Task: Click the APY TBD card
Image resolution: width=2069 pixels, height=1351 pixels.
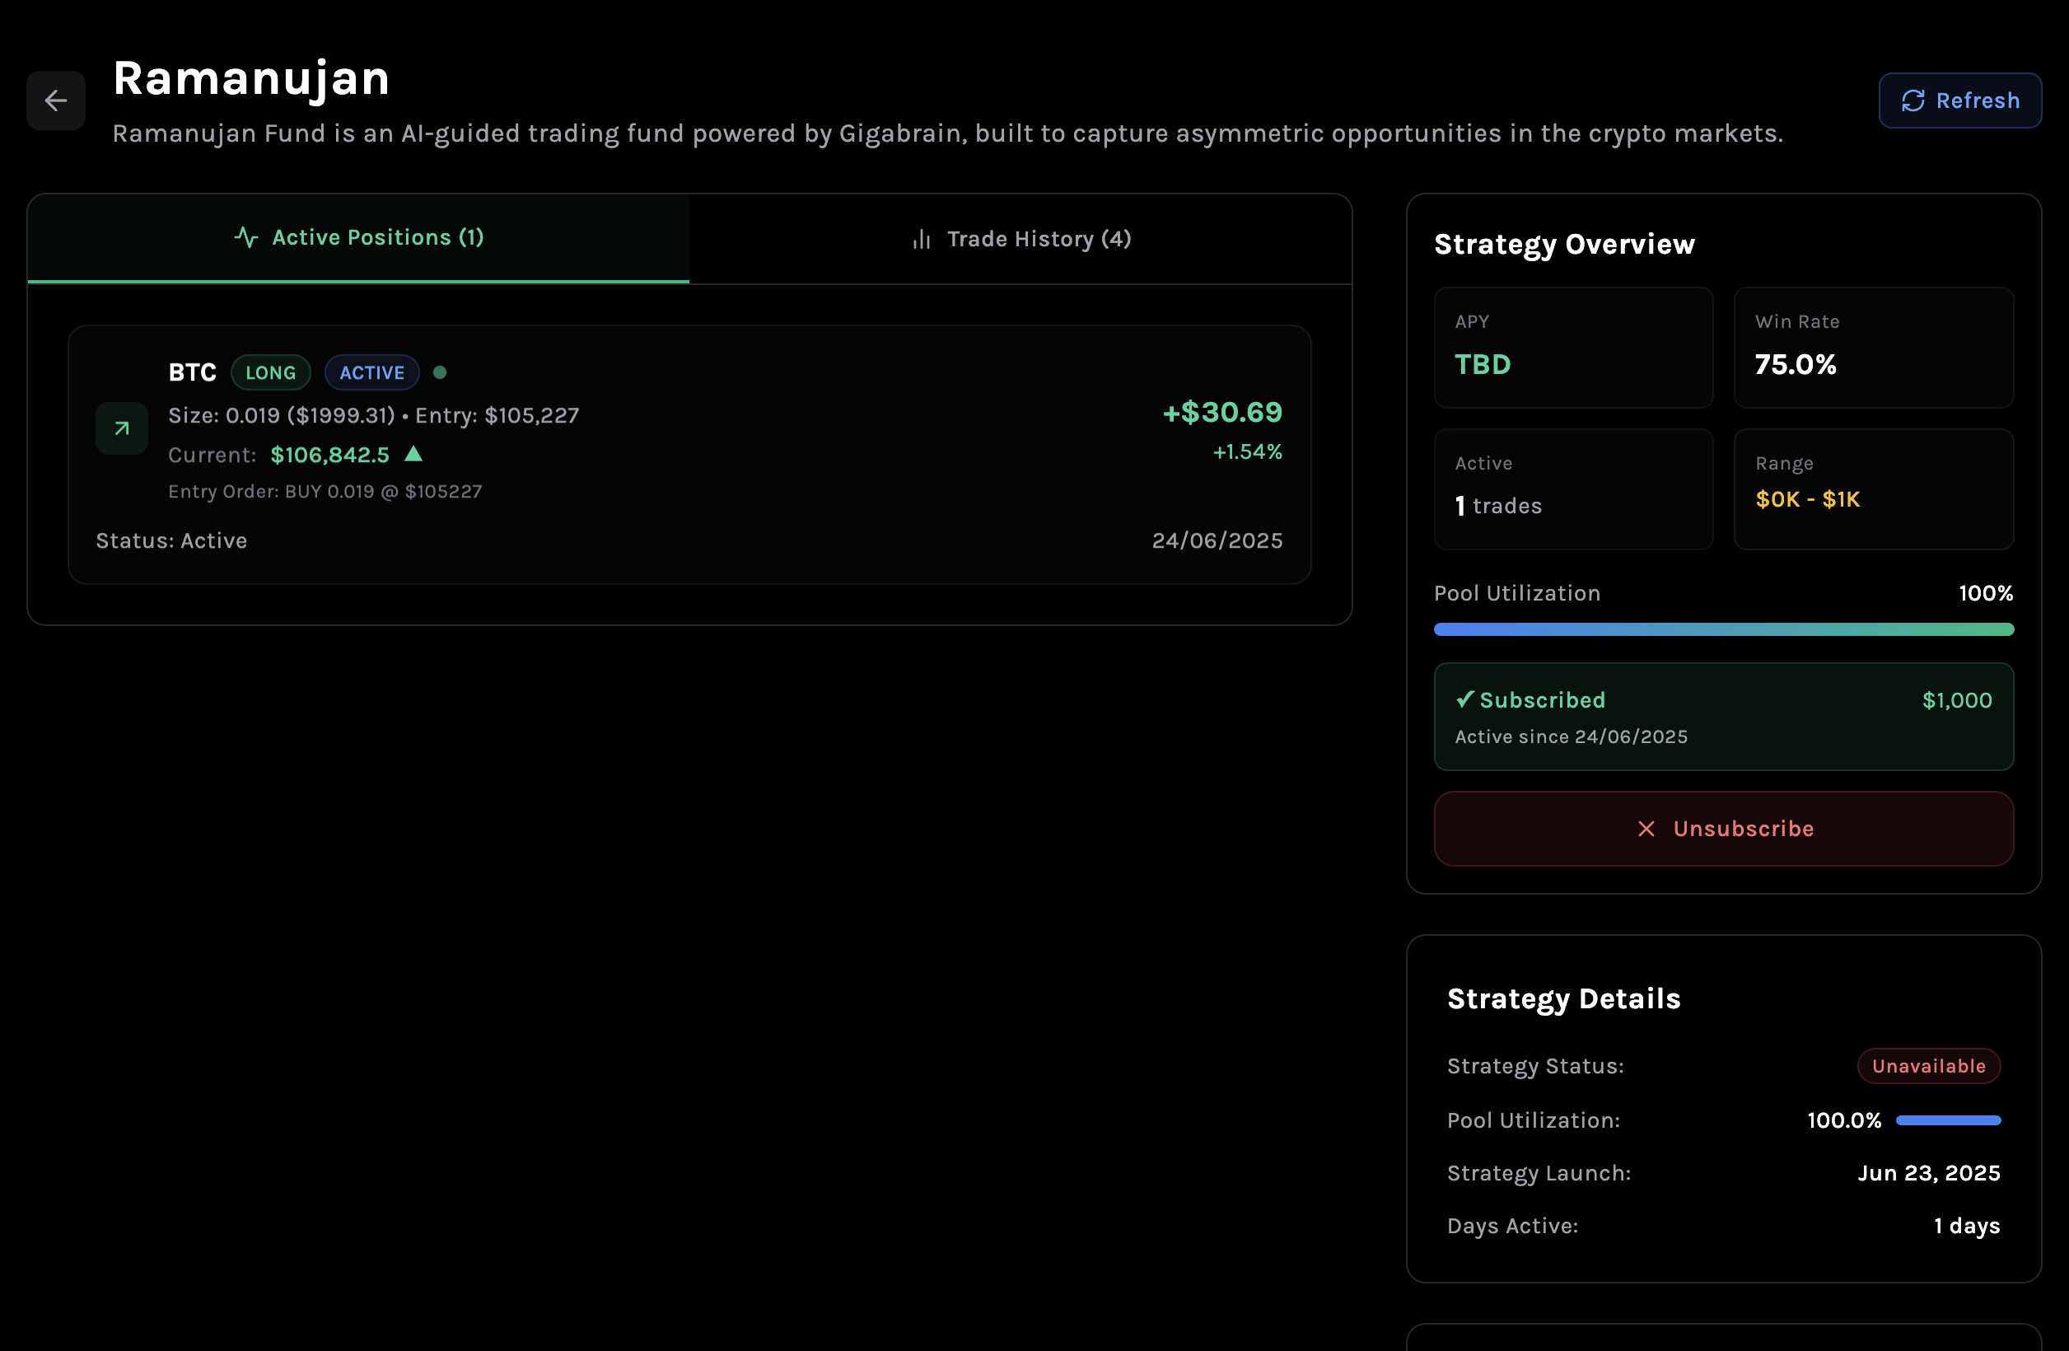Action: 1573,348
